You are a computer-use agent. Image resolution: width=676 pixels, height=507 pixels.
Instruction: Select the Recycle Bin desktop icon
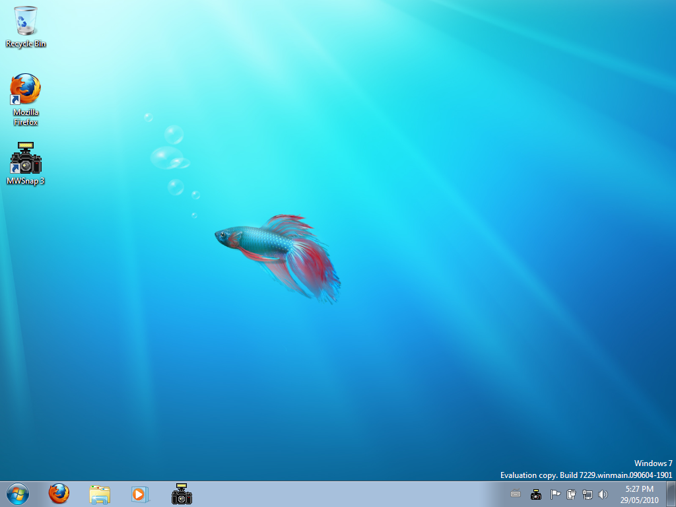point(26,26)
